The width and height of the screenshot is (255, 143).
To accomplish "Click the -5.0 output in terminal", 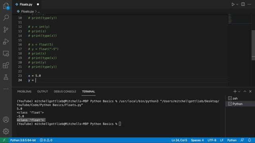I will pyautogui.click(x=20, y=116).
